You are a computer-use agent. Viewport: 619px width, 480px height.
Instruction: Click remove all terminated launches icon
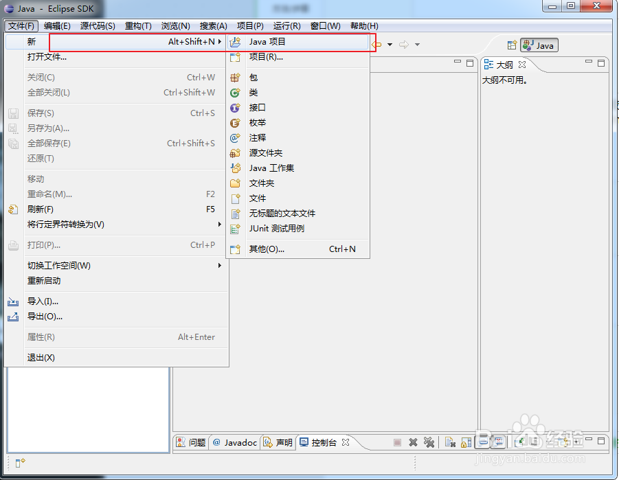click(x=429, y=442)
